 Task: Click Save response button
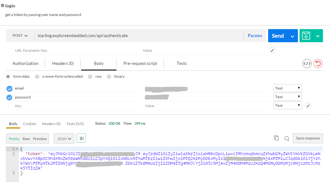(308, 138)
